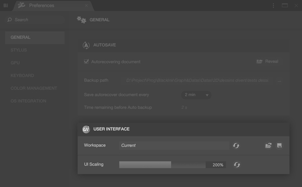Maximize the Preferences window

pyautogui.click(x=285, y=6)
